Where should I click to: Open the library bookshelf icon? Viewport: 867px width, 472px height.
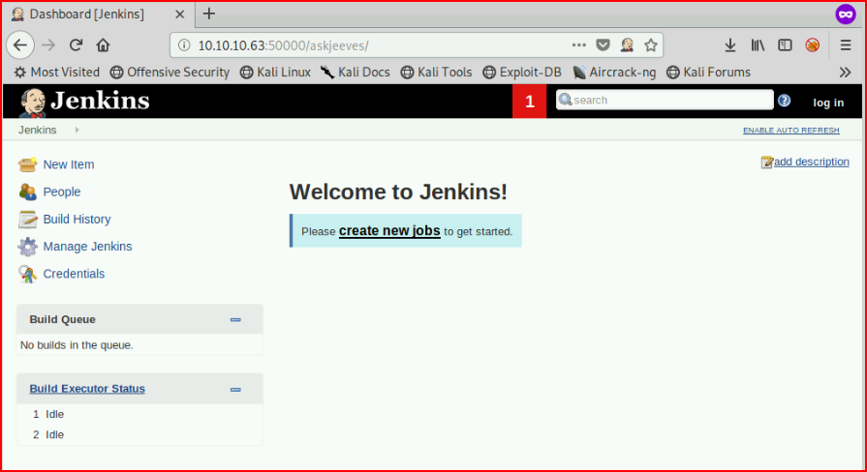pos(758,45)
